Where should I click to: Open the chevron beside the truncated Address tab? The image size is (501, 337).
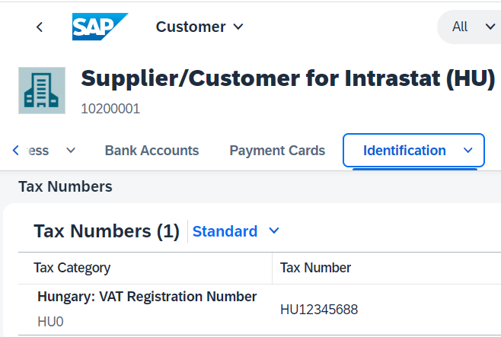click(71, 151)
